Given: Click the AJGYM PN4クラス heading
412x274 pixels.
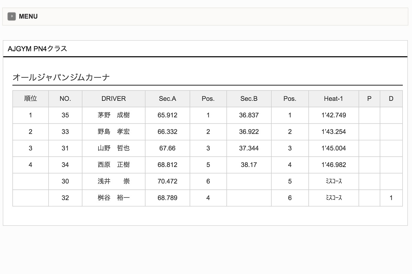Looking at the screenshot, I should pyautogui.click(x=37, y=49).
